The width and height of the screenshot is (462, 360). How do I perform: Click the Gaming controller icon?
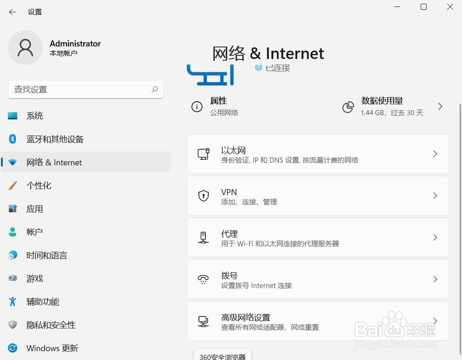click(x=13, y=278)
